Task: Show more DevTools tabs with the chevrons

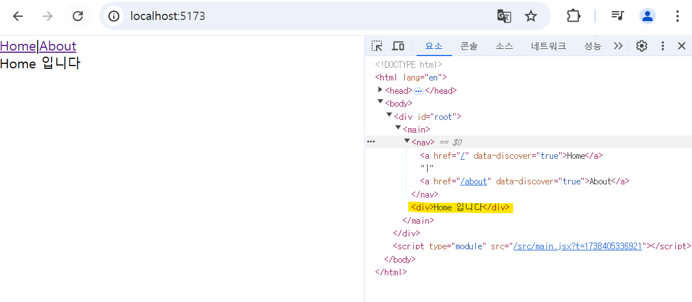Action: 618,46
